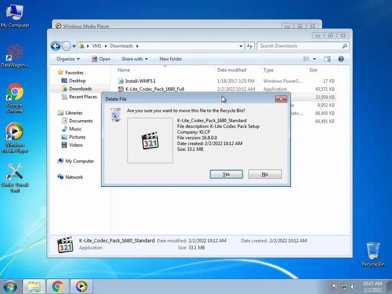392x294 pixels.
Task: Cancel deletion with the No button
Action: click(x=265, y=174)
